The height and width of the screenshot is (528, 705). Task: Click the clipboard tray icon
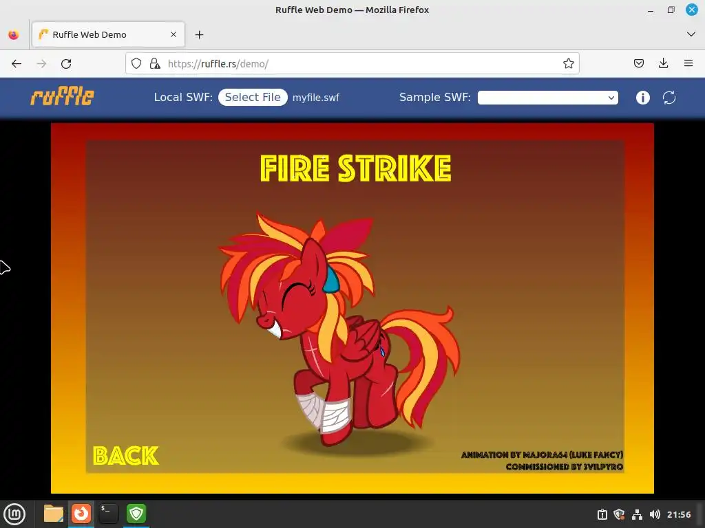(602, 514)
